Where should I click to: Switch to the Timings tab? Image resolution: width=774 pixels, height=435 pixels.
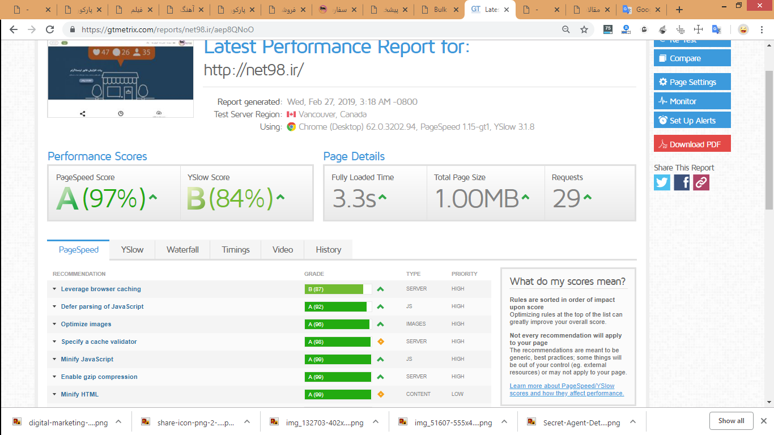point(236,250)
